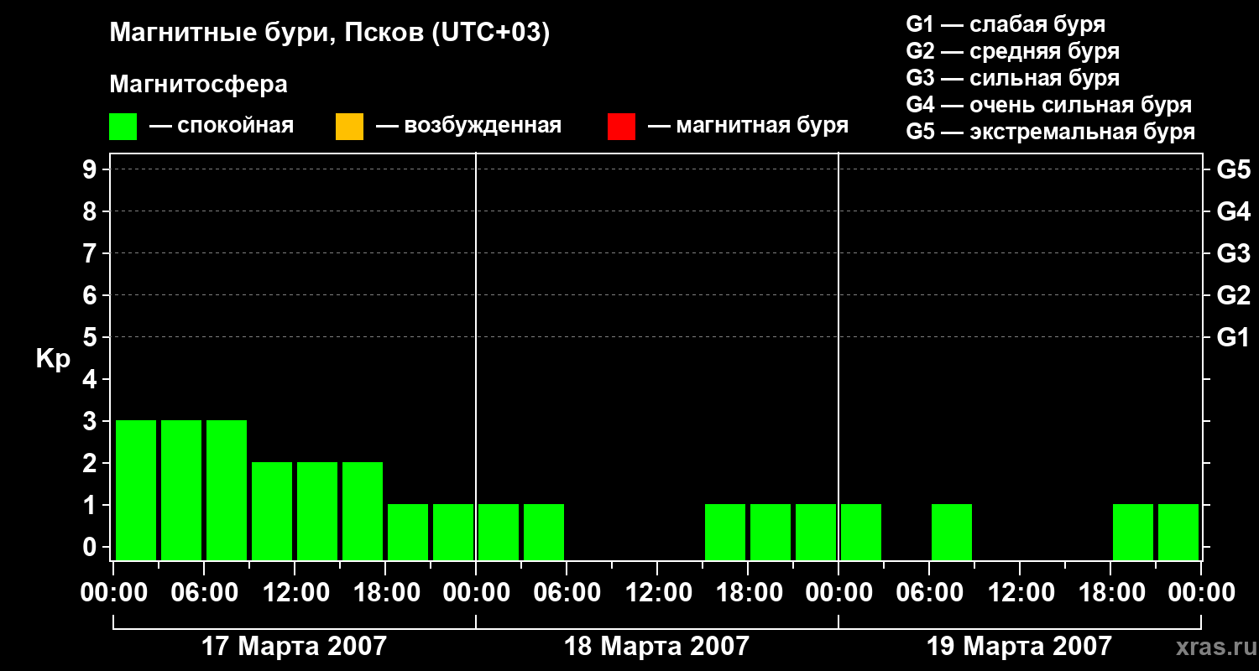
Task: Click the 'G5' label on right axis
Action: point(1234,169)
